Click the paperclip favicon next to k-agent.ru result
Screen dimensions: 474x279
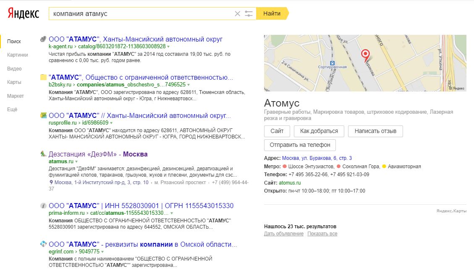point(42,39)
